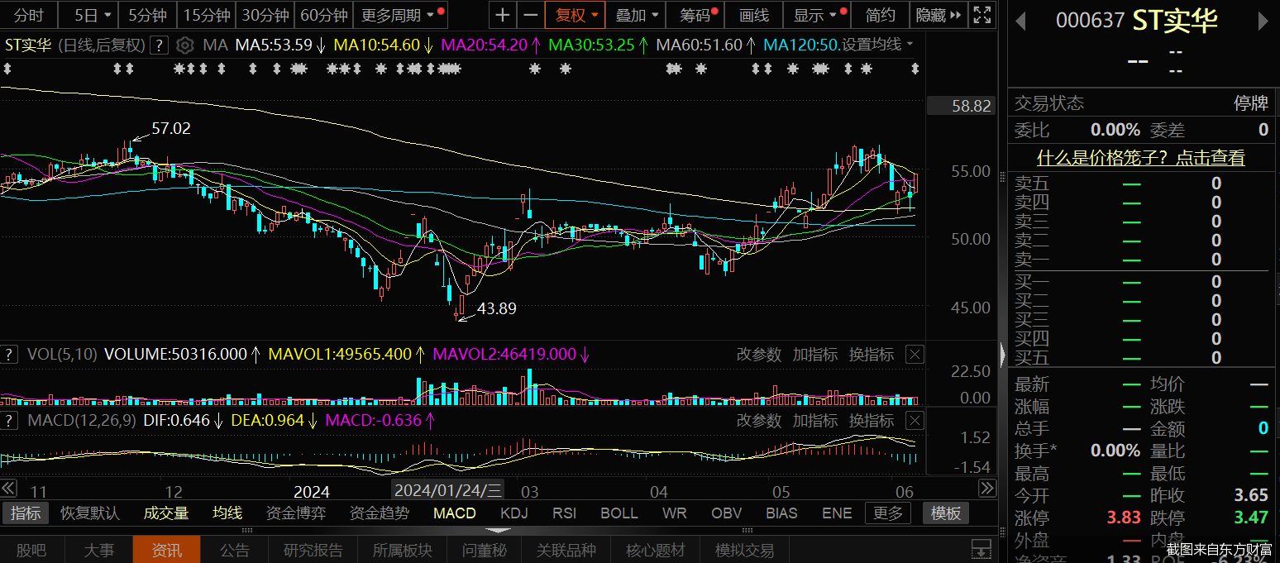Open 显示 display dropdown
The image size is (1280, 563).
tap(816, 15)
